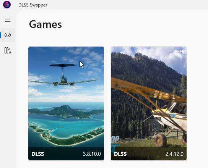Open the game card showing DLSS 2.4.12.0
The width and height of the screenshot is (208, 168).
(149, 103)
